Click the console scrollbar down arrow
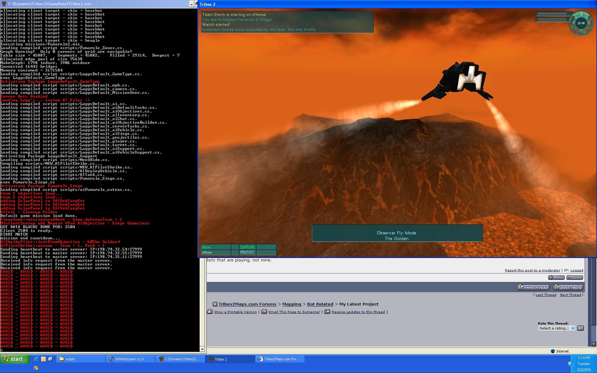The height and width of the screenshot is (373, 597). 202,349
